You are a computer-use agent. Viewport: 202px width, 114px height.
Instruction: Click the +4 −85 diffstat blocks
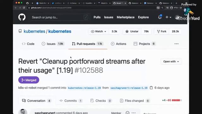(x=172, y=100)
